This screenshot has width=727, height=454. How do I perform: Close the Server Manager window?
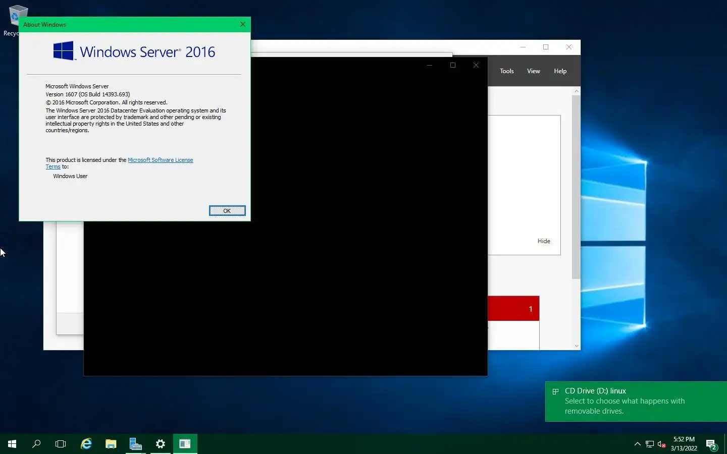point(569,47)
